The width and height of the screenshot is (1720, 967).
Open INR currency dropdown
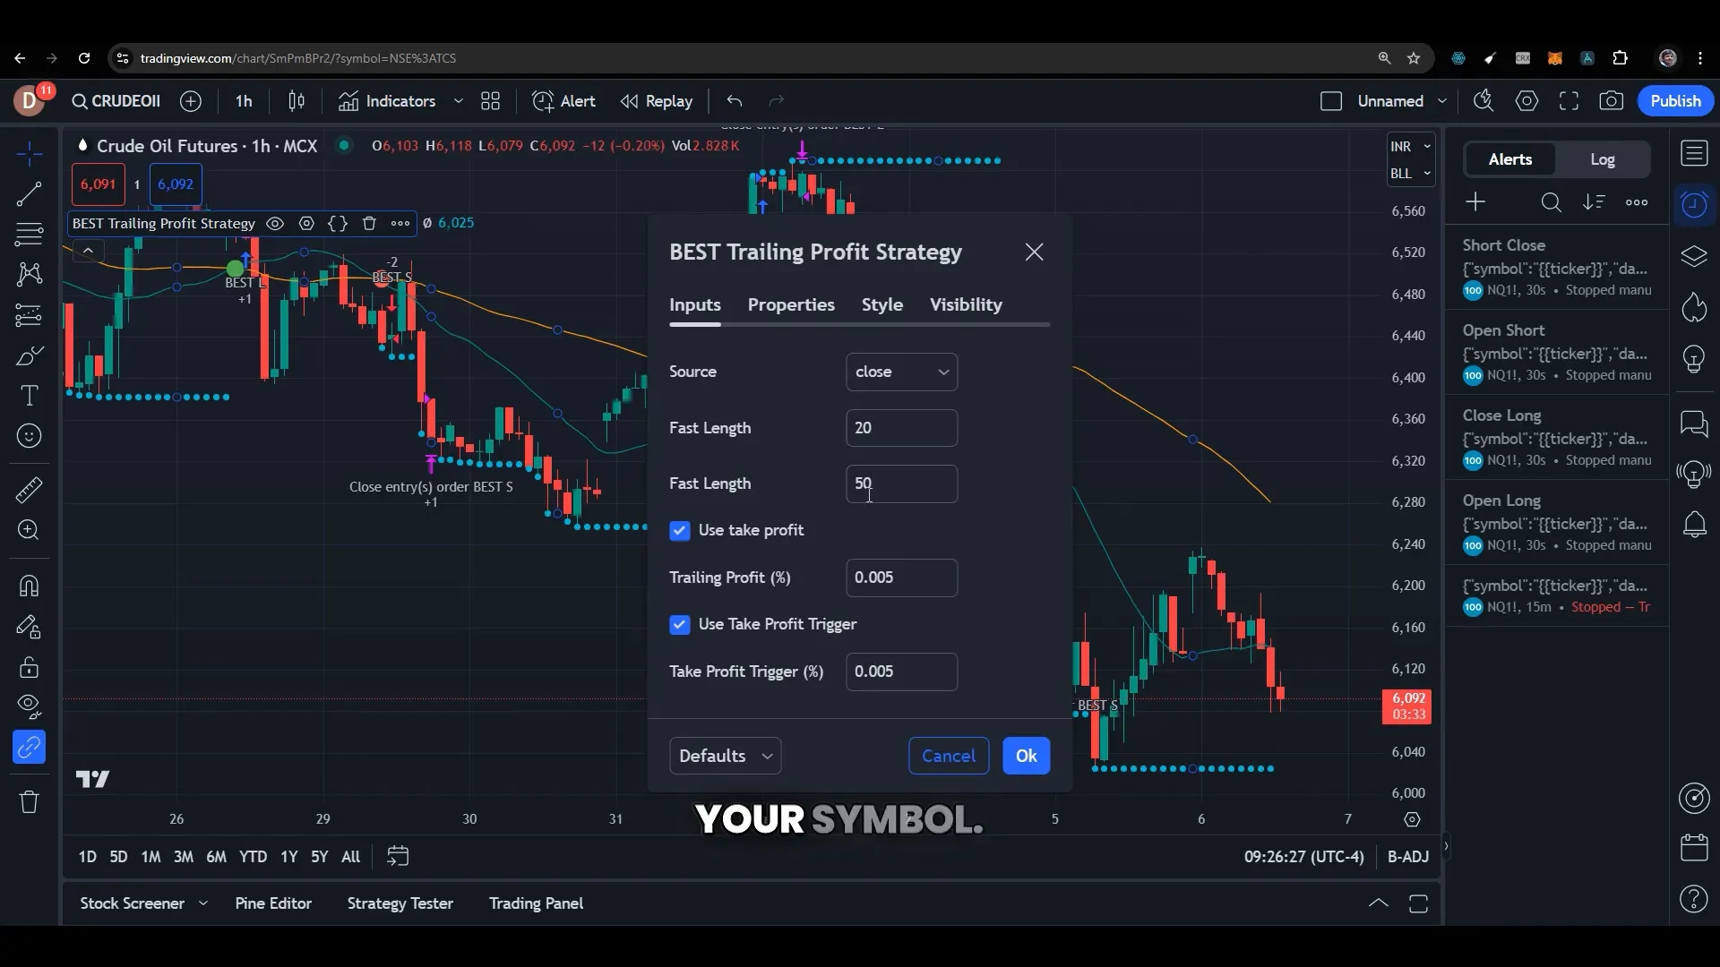tap(1411, 147)
